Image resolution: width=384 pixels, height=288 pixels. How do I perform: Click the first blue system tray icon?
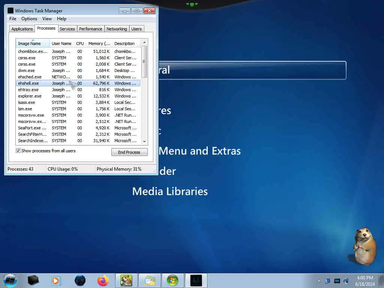[x=328, y=281]
